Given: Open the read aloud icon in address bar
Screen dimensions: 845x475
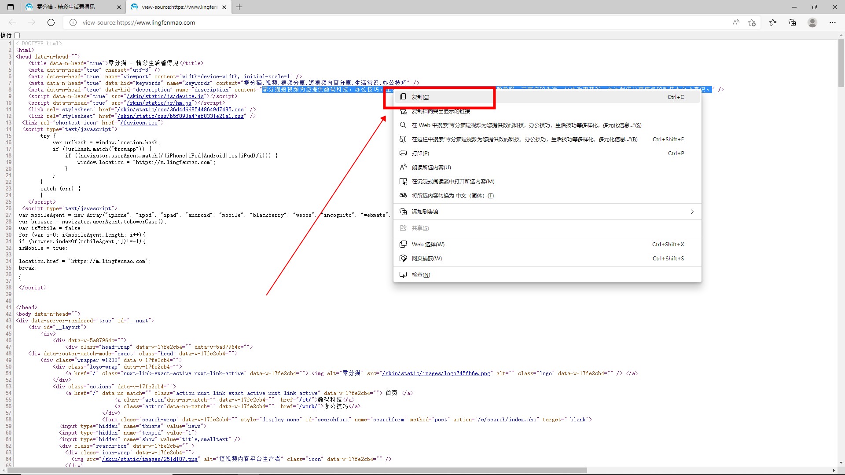Looking at the screenshot, I should click(736, 22).
